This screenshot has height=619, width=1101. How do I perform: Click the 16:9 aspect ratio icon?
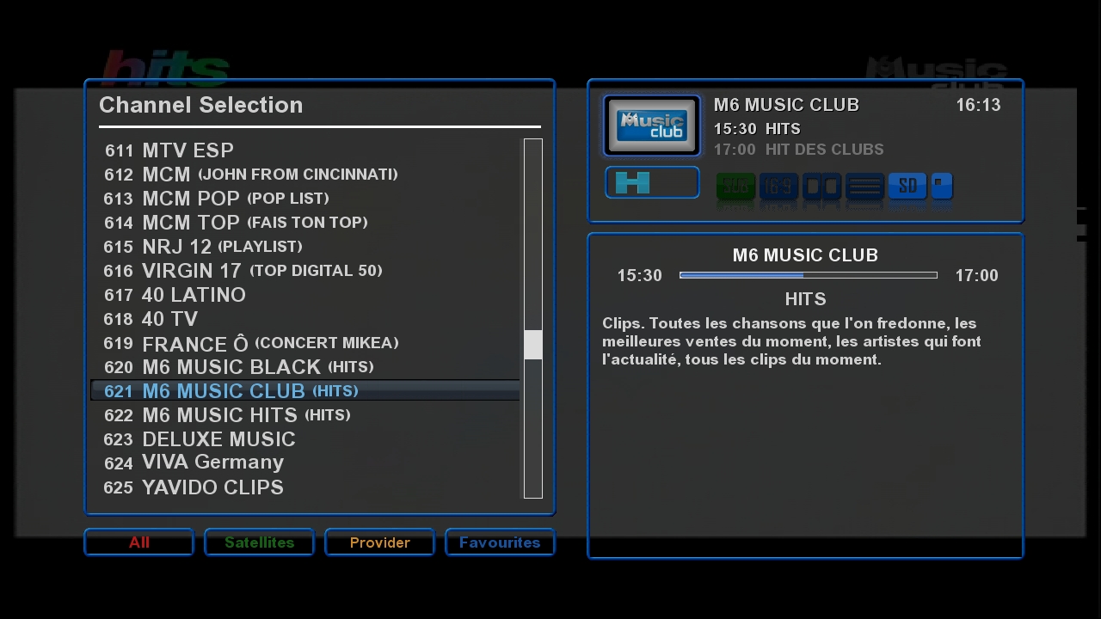click(x=778, y=186)
